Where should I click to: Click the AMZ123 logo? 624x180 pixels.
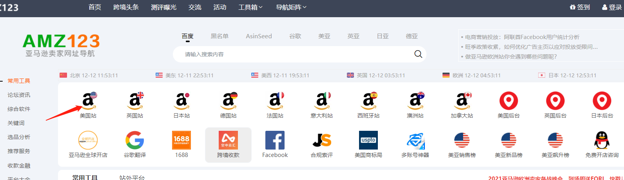(61, 46)
